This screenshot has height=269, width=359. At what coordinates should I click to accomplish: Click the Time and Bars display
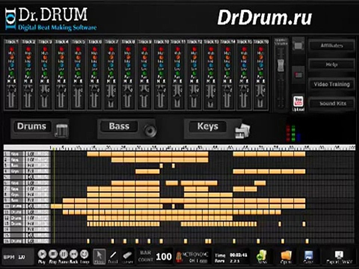[231, 257]
